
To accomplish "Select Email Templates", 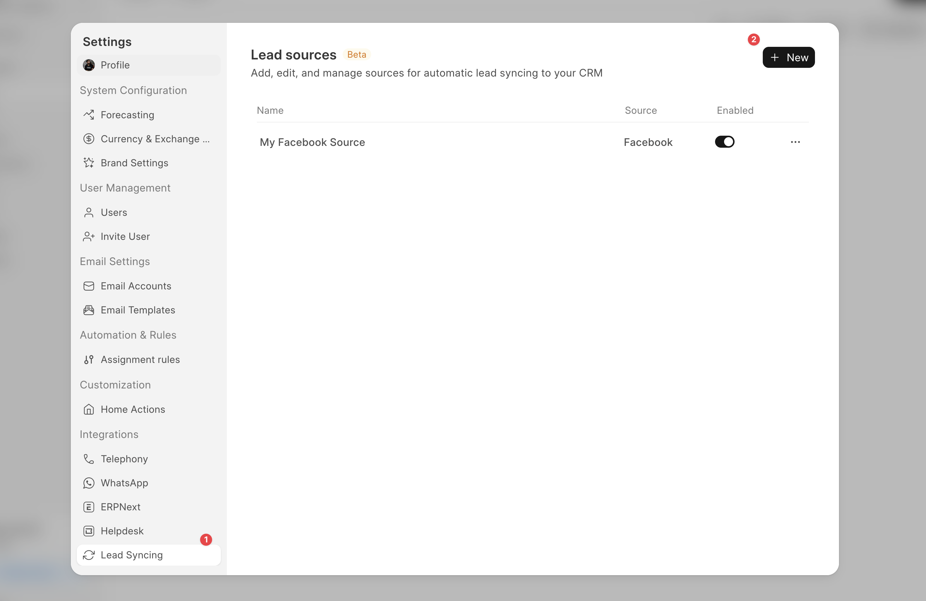I will click(138, 310).
